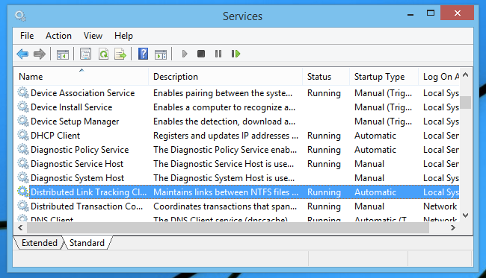
Task: Switch to the Extended tab
Action: pyautogui.click(x=40, y=243)
